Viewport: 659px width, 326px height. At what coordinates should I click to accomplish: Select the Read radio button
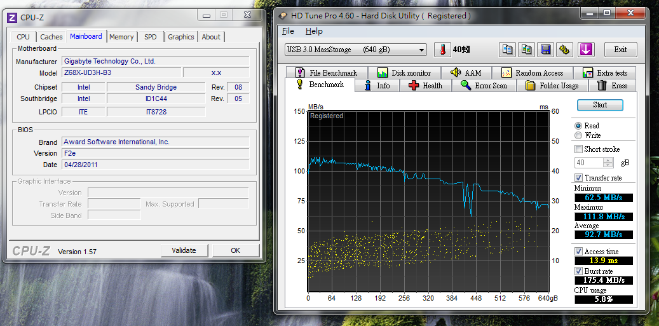tap(578, 126)
